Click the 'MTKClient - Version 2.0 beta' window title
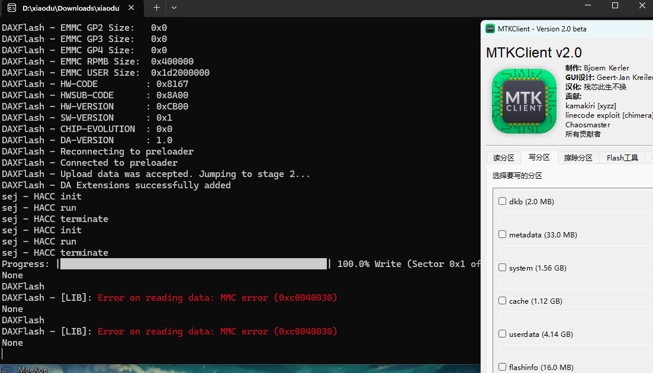The image size is (653, 373). pos(542,29)
